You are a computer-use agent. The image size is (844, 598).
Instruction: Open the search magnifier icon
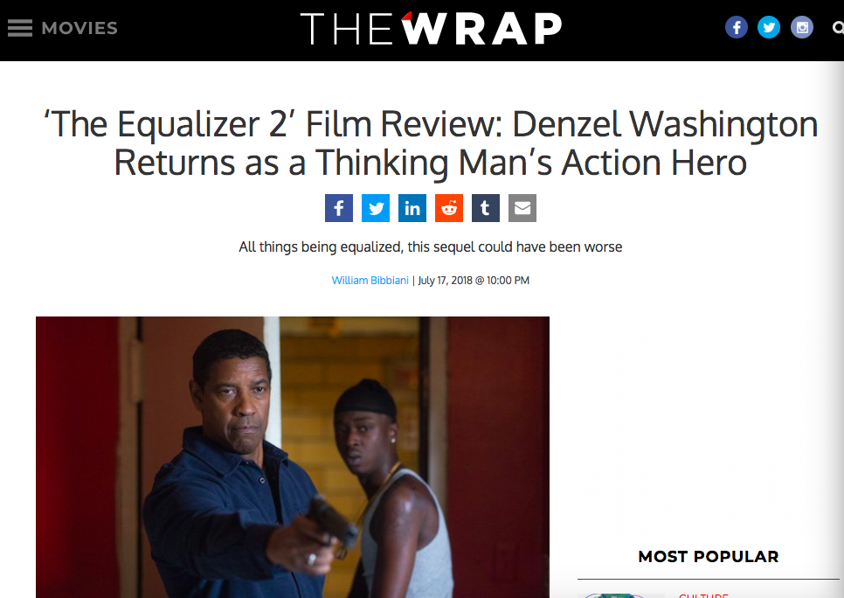(x=838, y=27)
